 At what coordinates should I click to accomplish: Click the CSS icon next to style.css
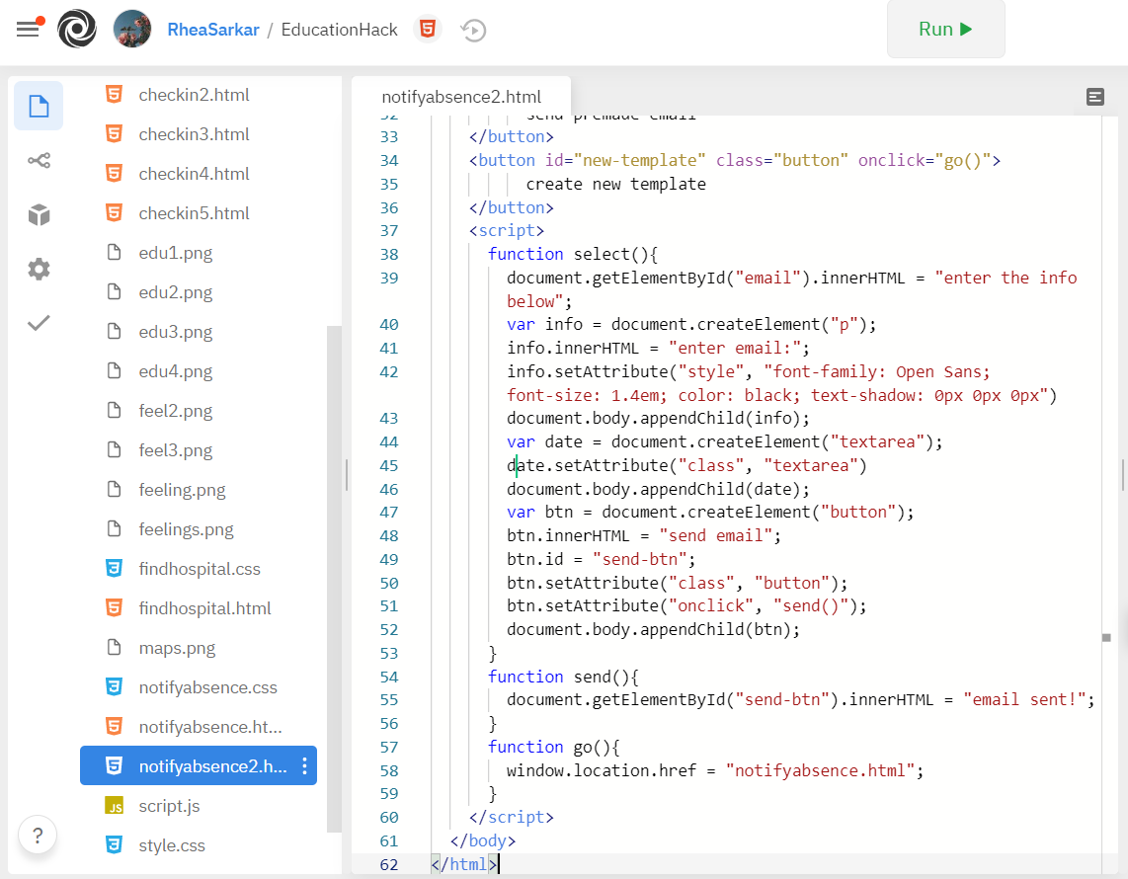tap(114, 844)
